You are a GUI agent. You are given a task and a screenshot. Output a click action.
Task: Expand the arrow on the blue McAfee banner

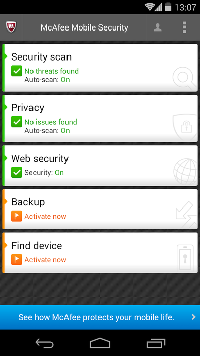[193, 317]
